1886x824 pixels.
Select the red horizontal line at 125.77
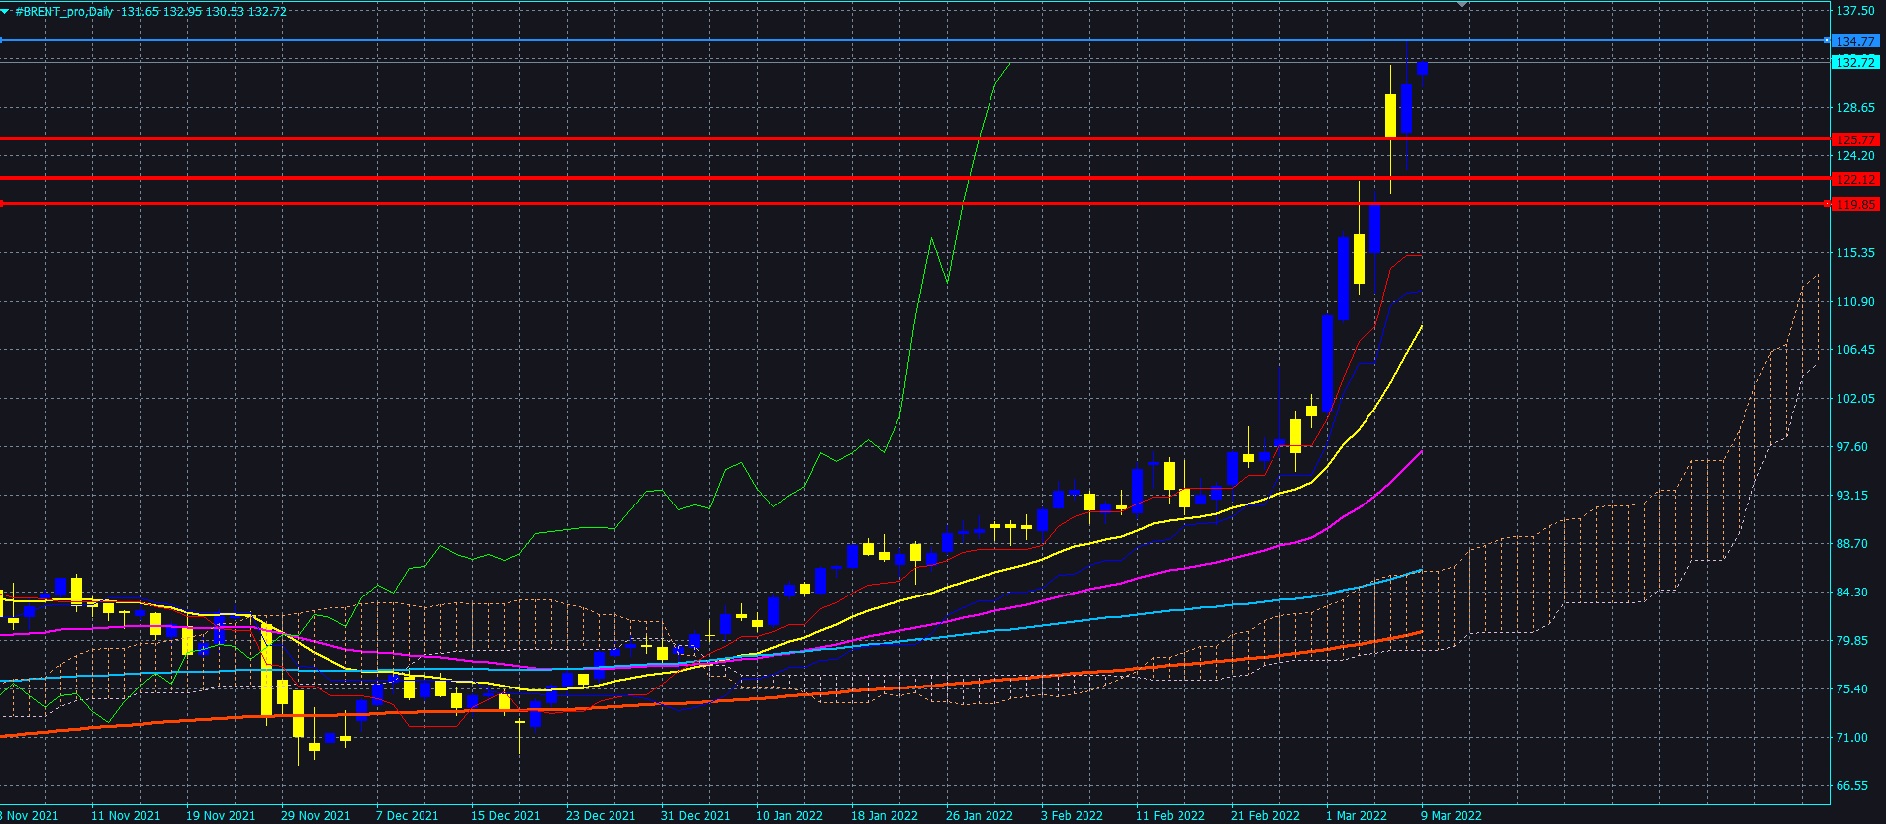click(x=914, y=139)
